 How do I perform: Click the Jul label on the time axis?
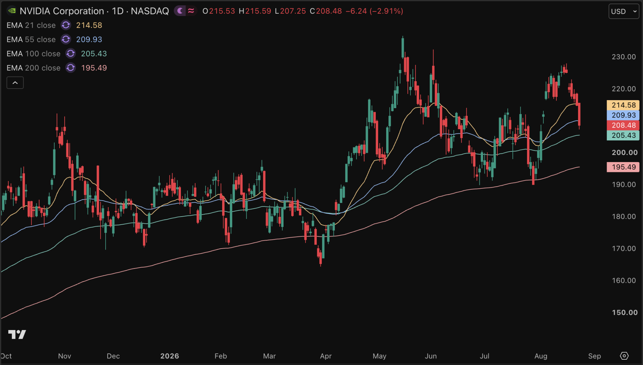(x=484, y=356)
